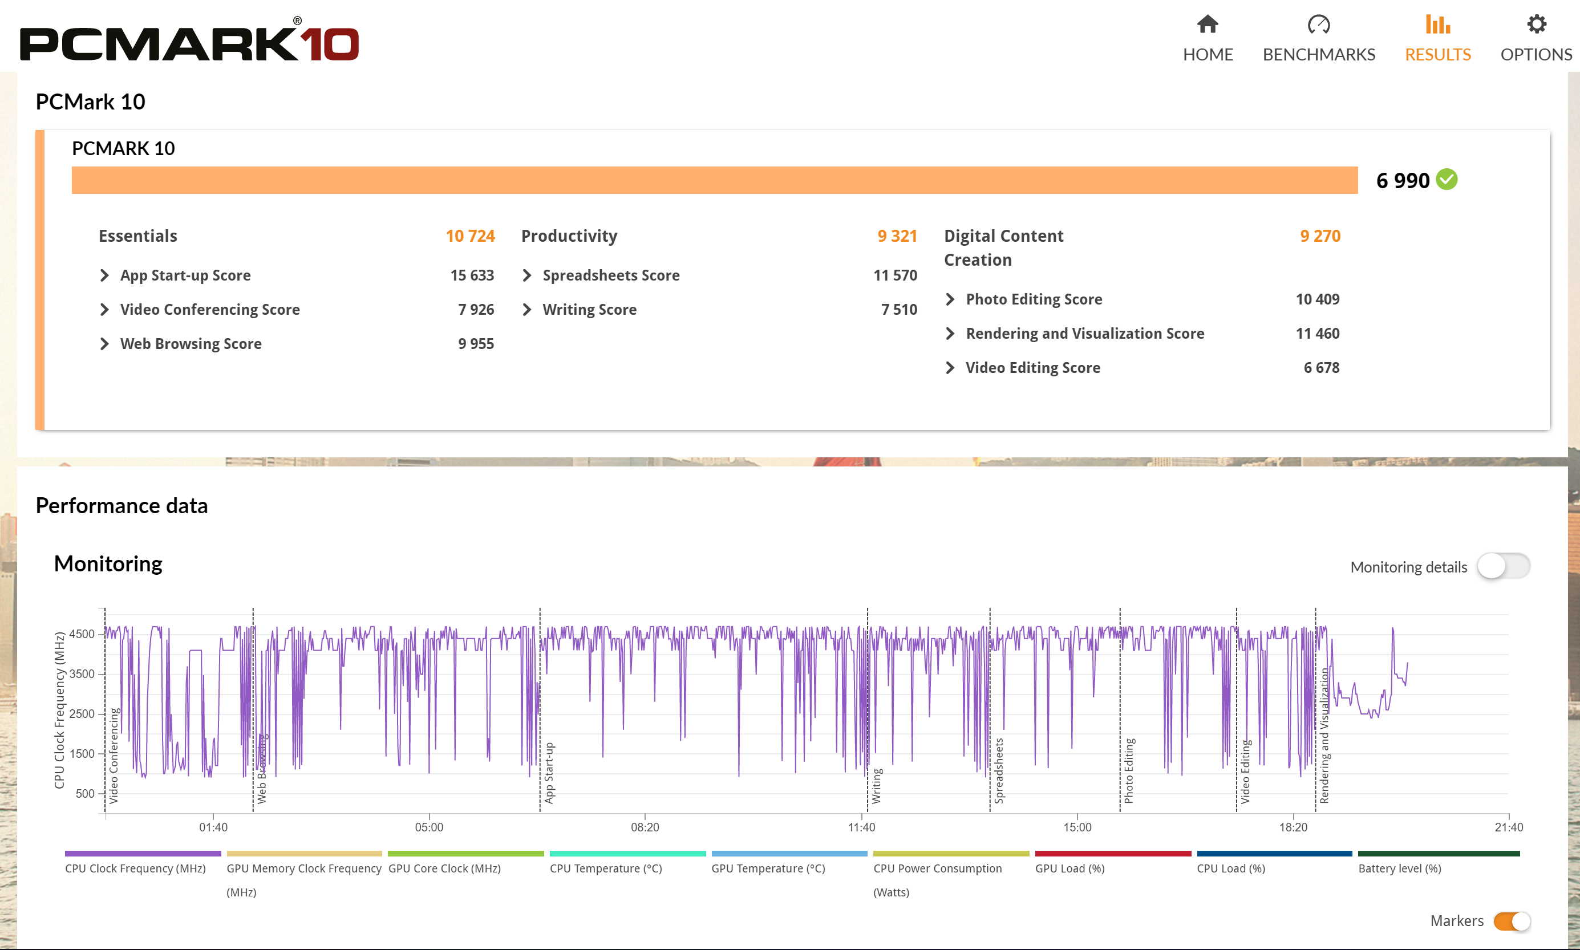Expand the Spreadsheets Score chevron

pyautogui.click(x=527, y=275)
